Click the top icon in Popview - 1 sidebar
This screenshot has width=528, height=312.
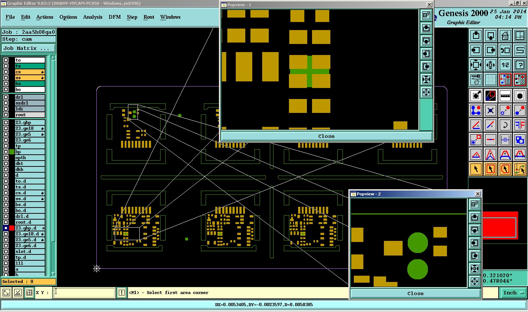(x=426, y=15)
